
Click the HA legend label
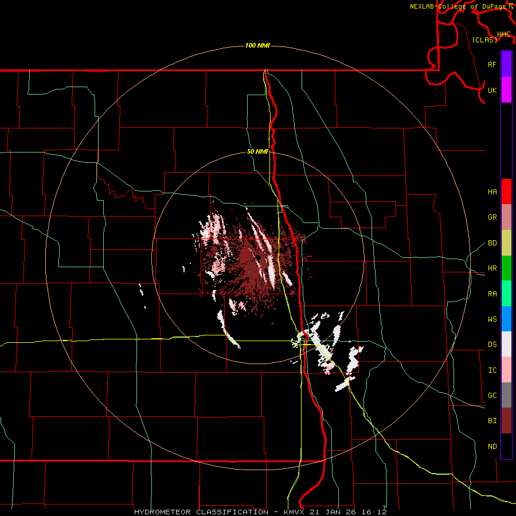click(492, 191)
